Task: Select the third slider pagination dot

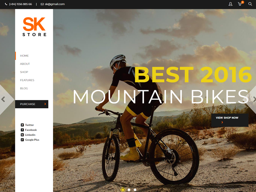Action: 135,190
